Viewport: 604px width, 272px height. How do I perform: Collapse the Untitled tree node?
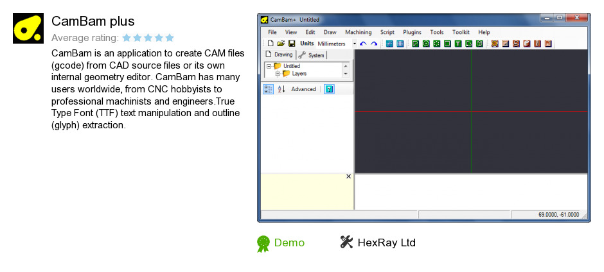[x=269, y=66]
